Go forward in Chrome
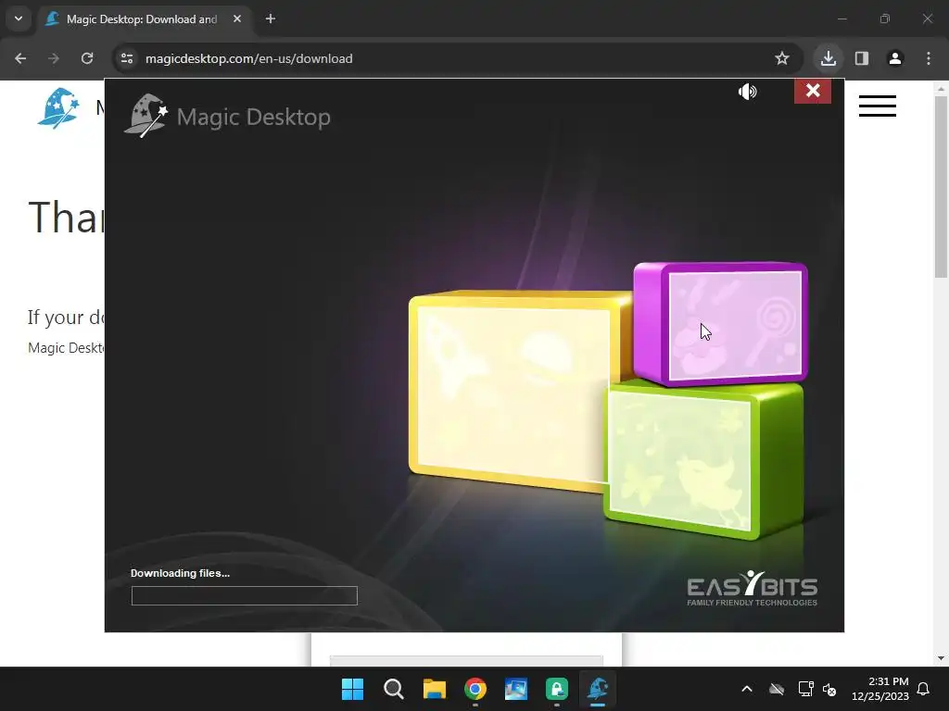Screen dimensions: 949x711 click(54, 58)
